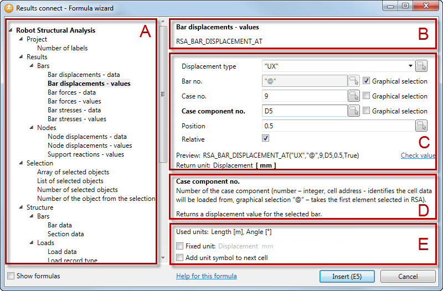Select Bar displacements - data item
This screenshot has width=443, height=291.
pyautogui.click(x=84, y=75)
